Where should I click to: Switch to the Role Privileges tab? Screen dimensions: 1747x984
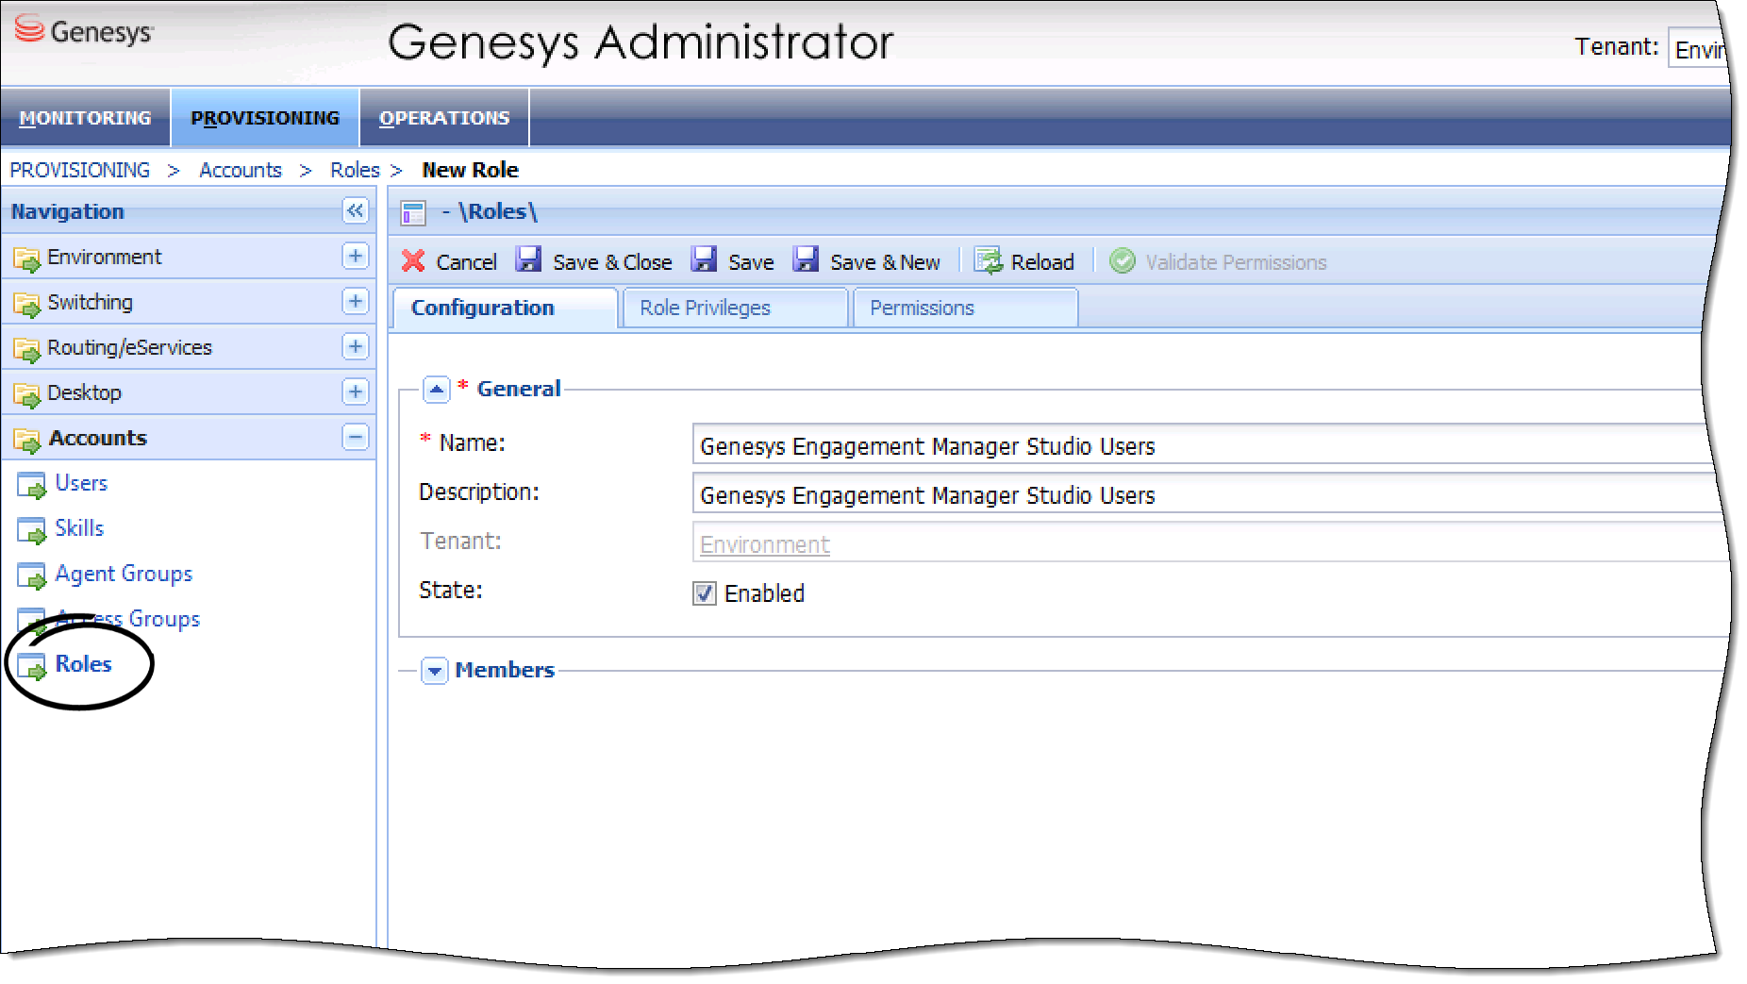[x=705, y=309]
